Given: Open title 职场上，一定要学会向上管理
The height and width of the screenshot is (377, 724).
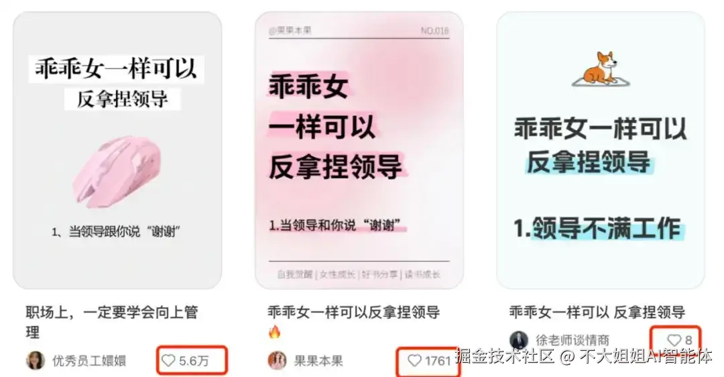Looking at the screenshot, I should point(112,322).
